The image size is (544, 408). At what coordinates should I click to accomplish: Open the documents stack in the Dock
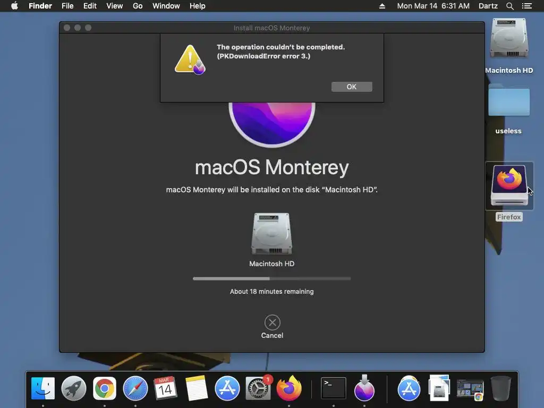[439, 388]
